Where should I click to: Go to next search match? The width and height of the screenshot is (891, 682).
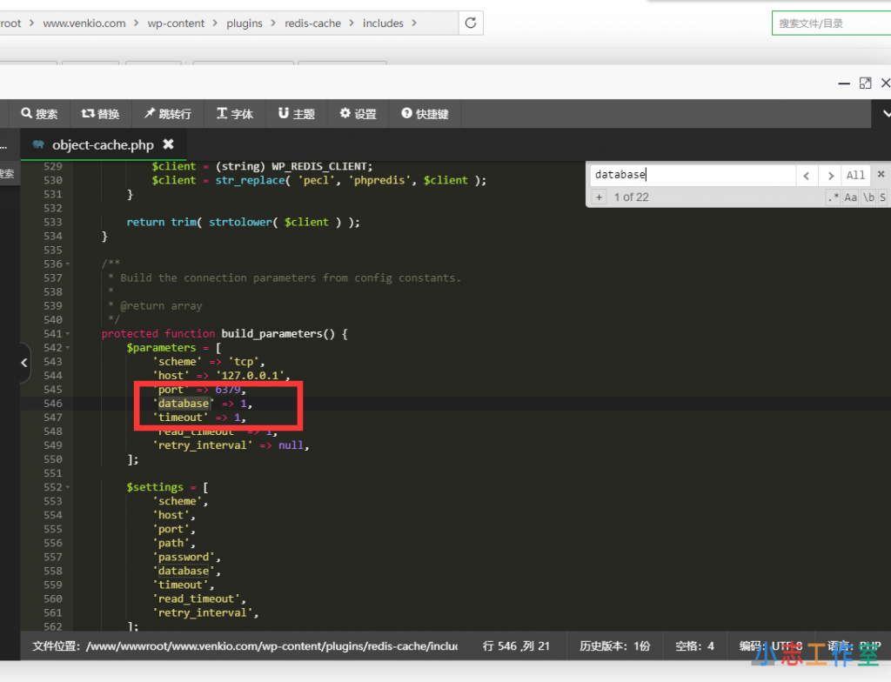coord(831,175)
